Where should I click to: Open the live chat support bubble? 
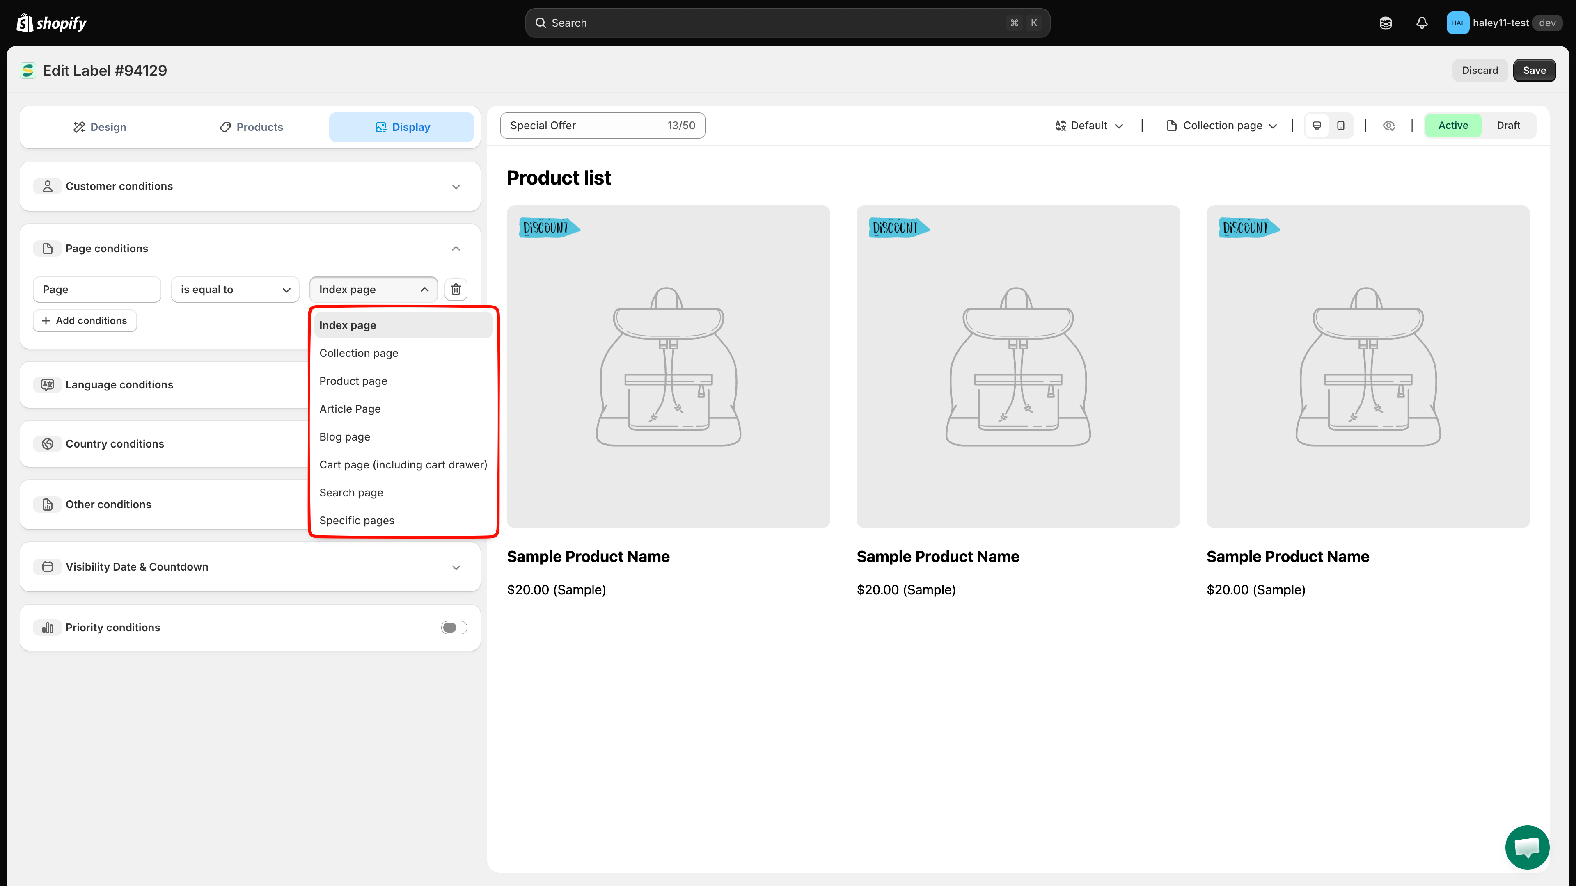click(1527, 847)
